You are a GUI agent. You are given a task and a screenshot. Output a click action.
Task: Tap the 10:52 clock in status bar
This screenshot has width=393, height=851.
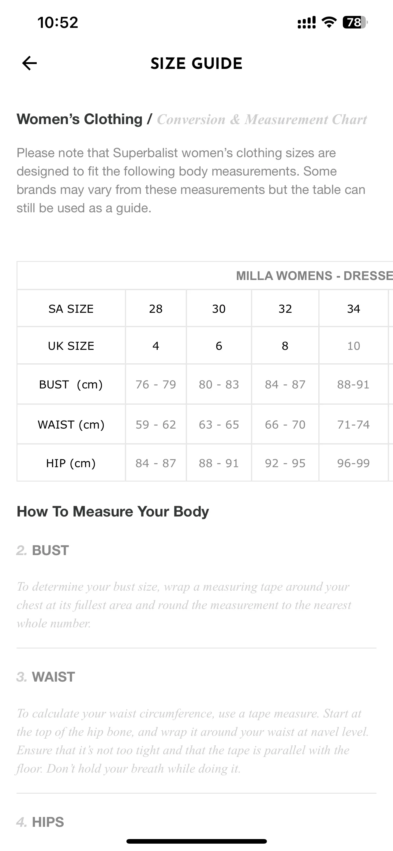click(58, 22)
